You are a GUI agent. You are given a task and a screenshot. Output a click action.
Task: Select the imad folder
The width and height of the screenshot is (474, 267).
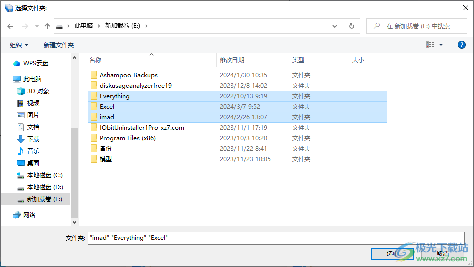click(238, 117)
